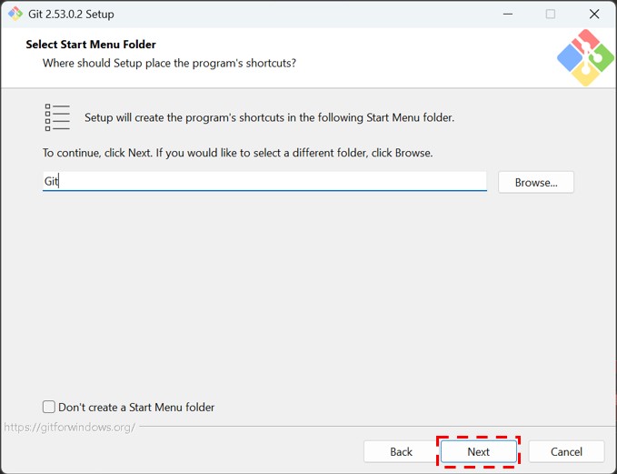Click the 'Git 2.53.0.2 Setup' title text
This screenshot has height=474, width=617.
[72, 15]
